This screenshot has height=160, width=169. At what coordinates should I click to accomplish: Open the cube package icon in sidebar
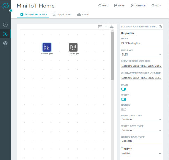pyautogui.click(x=6, y=43)
